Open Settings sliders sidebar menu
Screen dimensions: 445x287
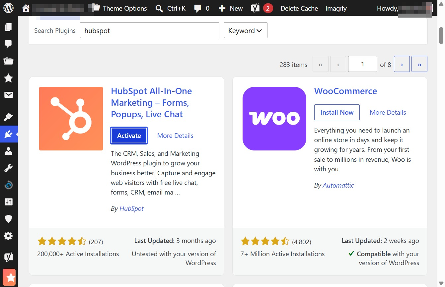click(x=8, y=202)
